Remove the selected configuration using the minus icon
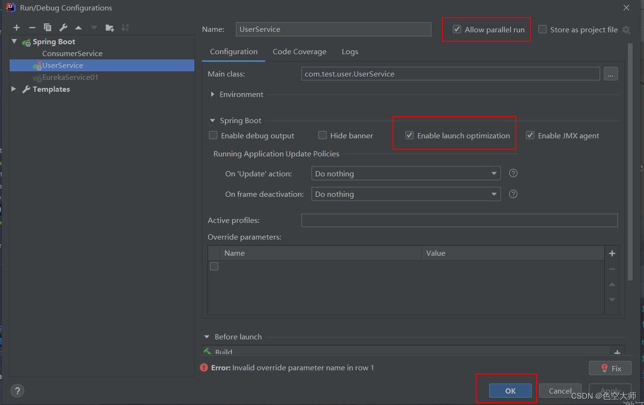This screenshot has height=405, width=644. (x=32, y=28)
